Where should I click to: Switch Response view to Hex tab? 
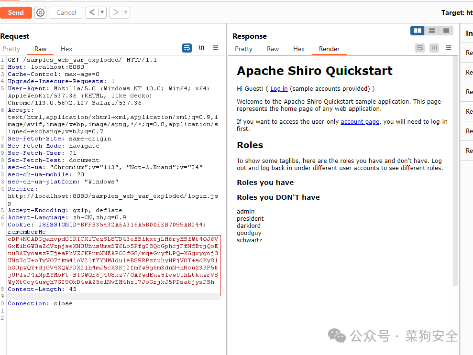(x=299, y=49)
